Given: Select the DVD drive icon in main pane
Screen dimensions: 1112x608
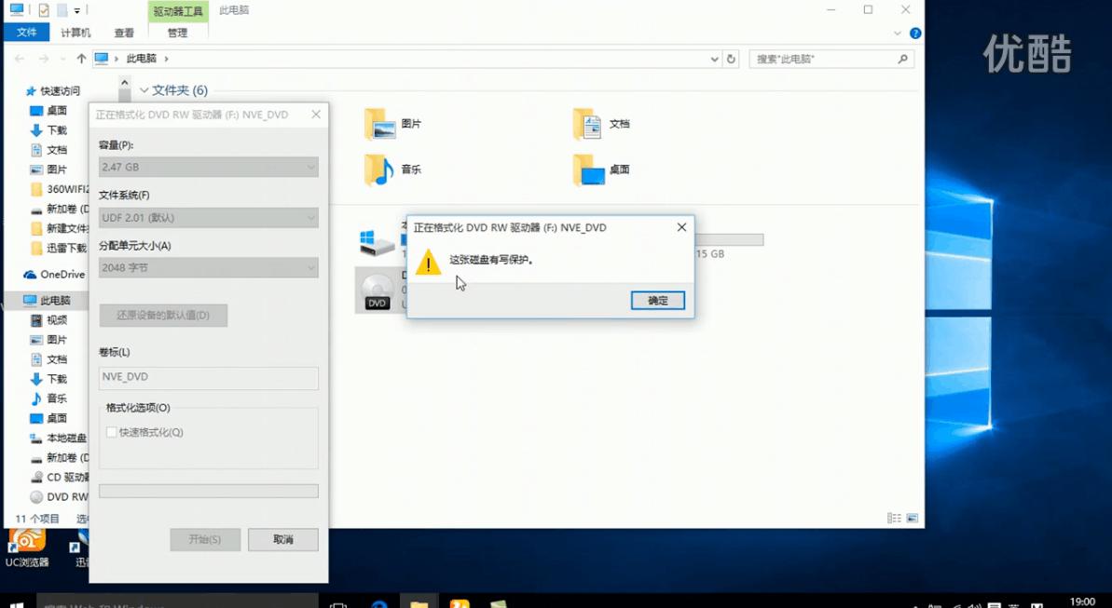Looking at the screenshot, I should pyautogui.click(x=377, y=290).
